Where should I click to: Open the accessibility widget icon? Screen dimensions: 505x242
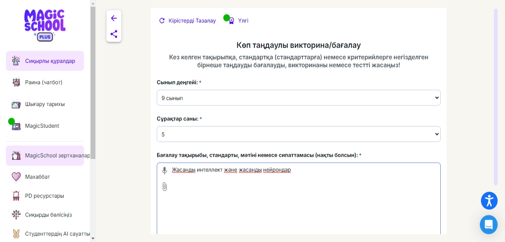(489, 201)
